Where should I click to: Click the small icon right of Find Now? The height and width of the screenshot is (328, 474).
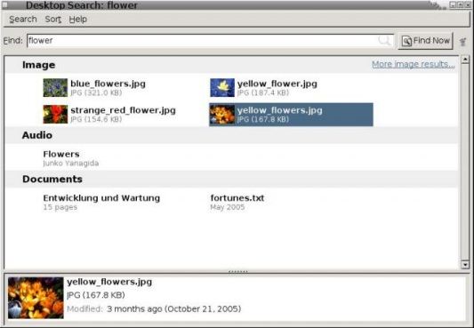point(462,42)
